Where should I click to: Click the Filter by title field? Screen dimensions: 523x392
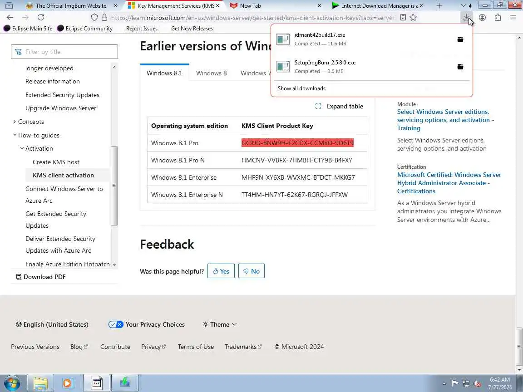pyautogui.click(x=64, y=52)
